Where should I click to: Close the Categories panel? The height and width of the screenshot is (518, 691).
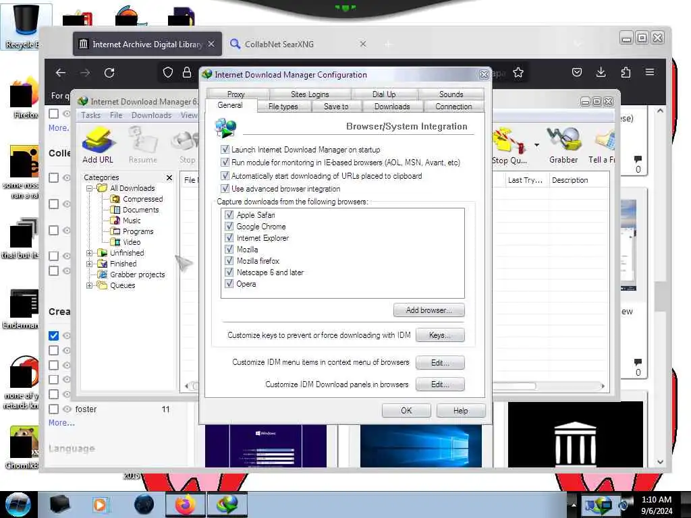169,177
